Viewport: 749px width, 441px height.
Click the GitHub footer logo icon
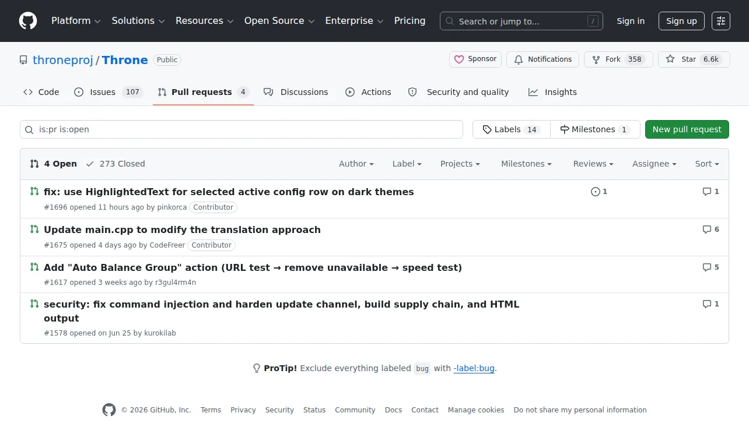(109, 410)
